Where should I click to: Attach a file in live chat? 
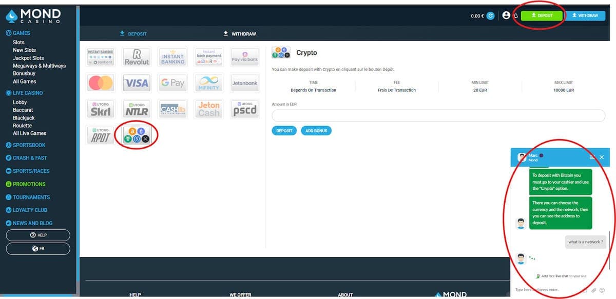(x=593, y=290)
